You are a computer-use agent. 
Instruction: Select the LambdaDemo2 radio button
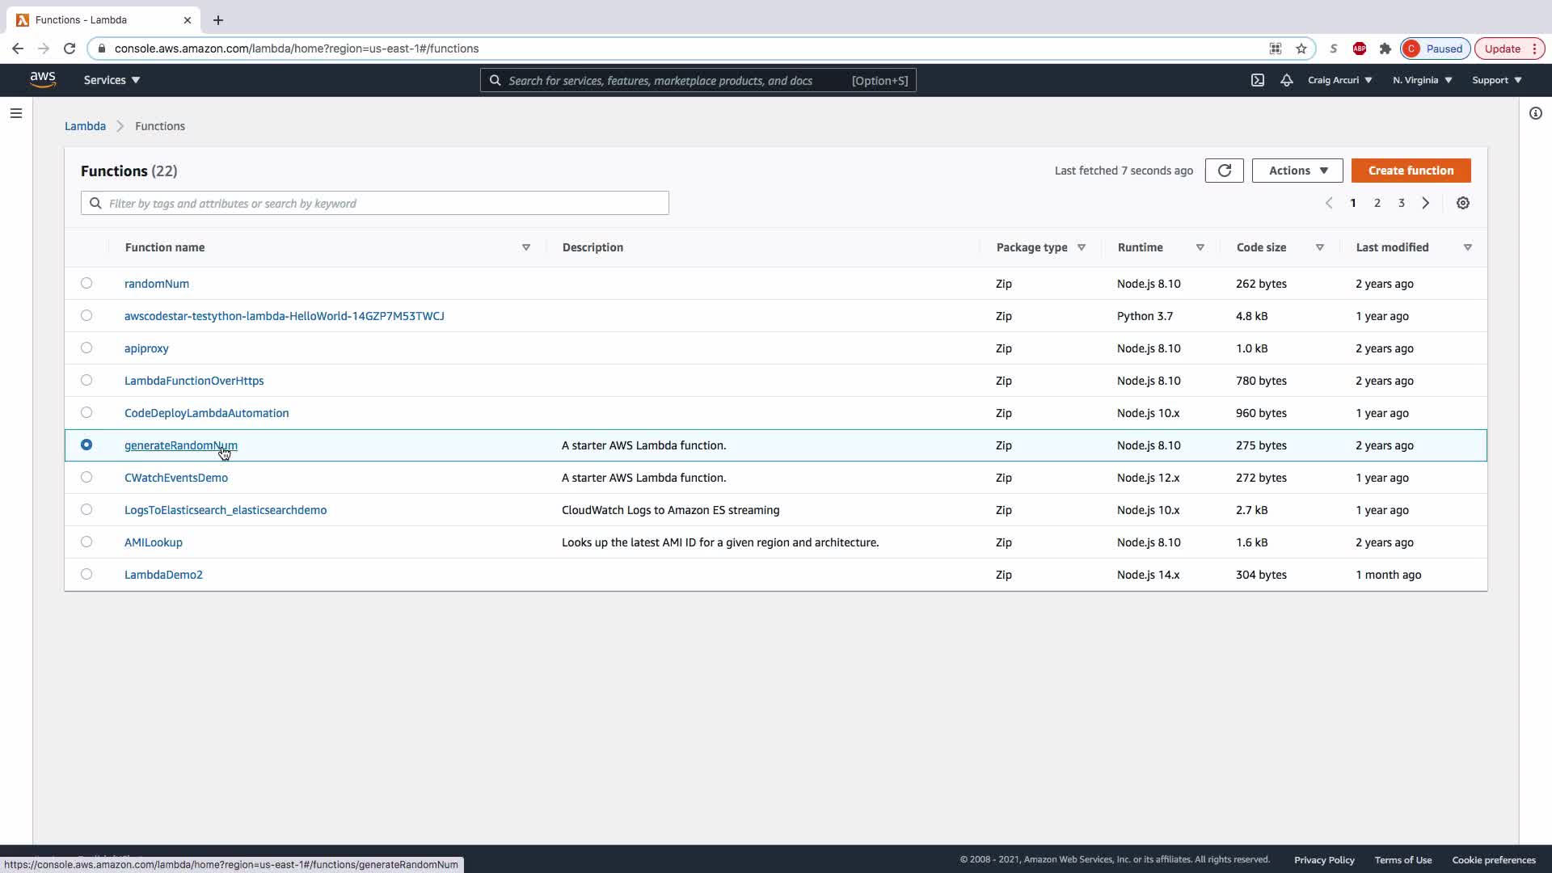[x=86, y=575]
